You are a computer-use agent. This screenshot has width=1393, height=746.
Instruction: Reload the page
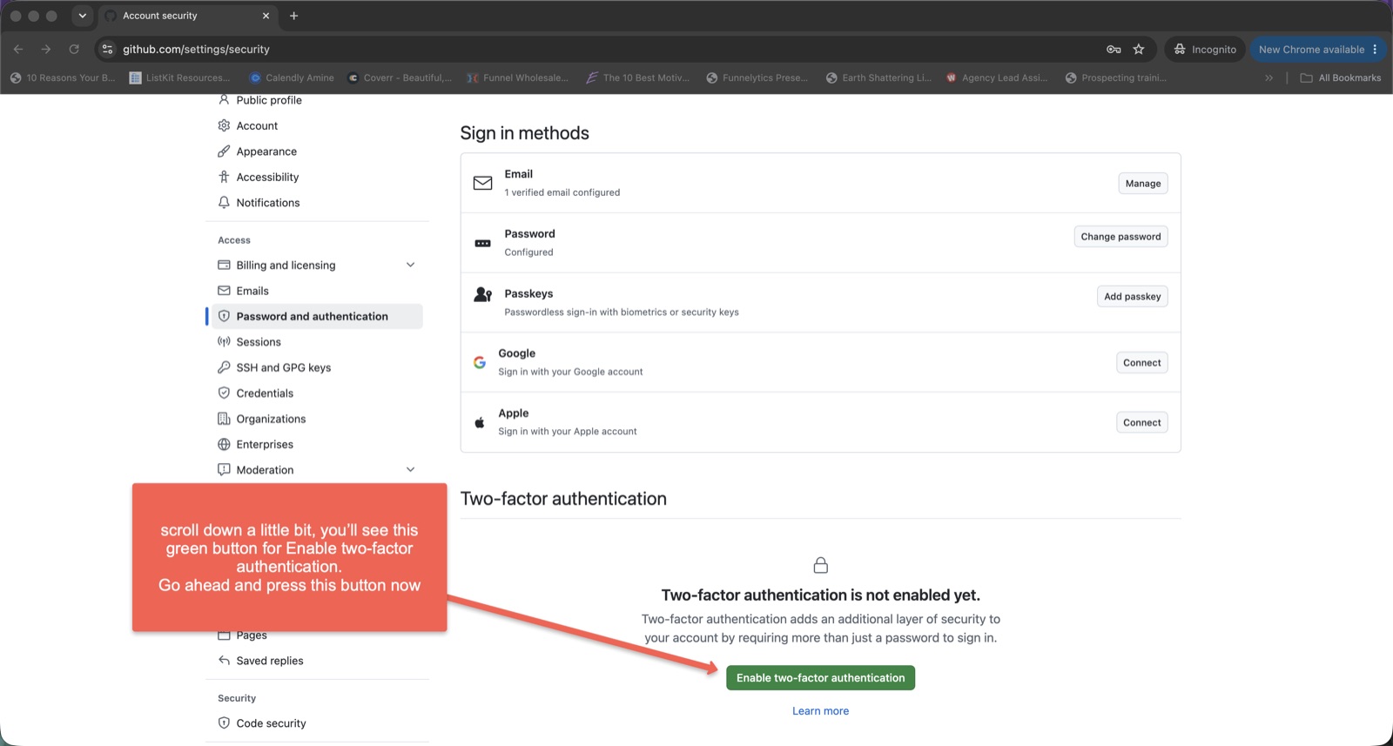[74, 50]
